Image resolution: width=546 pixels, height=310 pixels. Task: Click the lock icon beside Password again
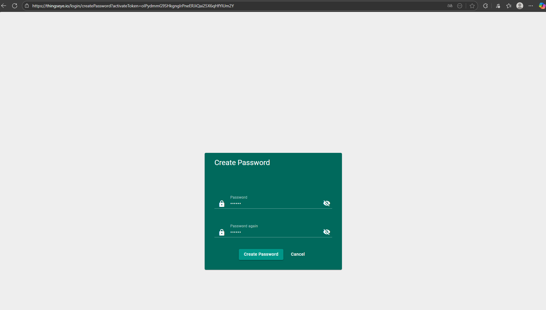click(x=222, y=232)
